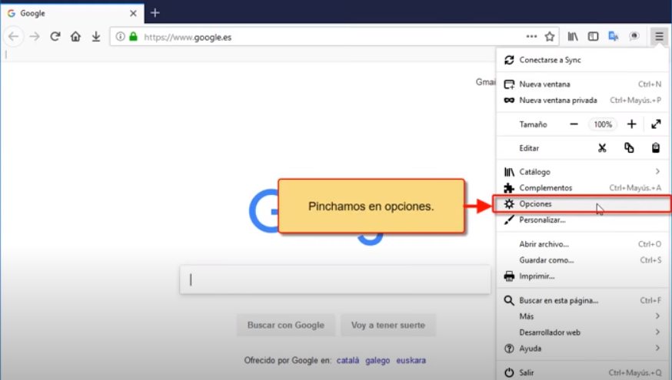Increase zoom with the plus button
This screenshot has height=380, width=672.
coord(631,124)
